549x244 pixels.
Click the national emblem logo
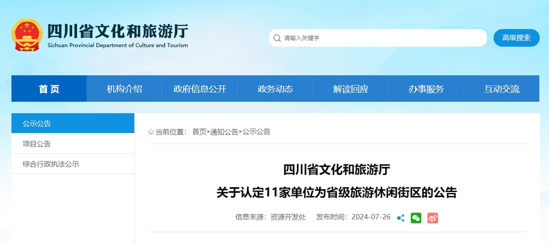click(x=27, y=36)
